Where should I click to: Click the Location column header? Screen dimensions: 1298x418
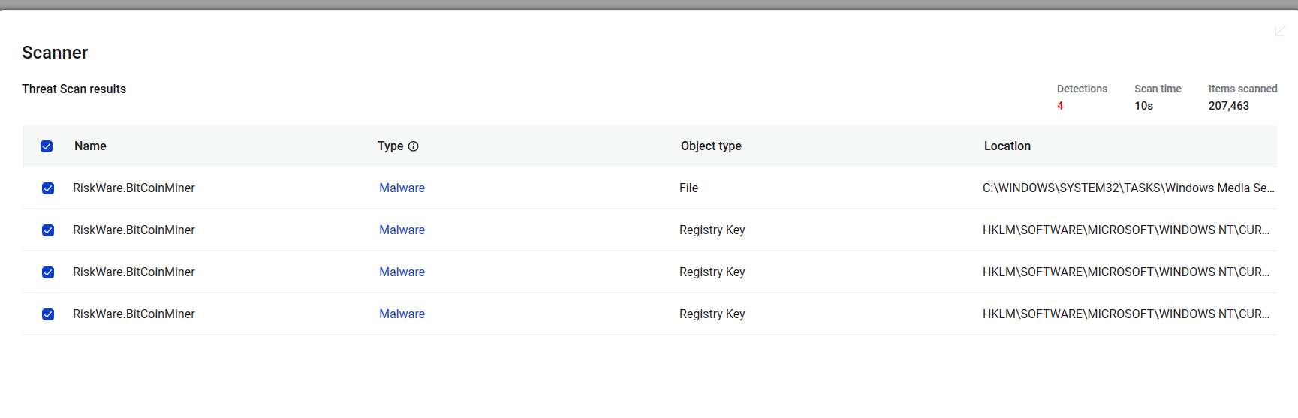(1007, 146)
